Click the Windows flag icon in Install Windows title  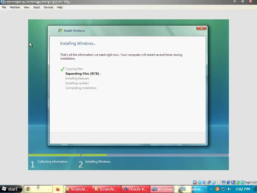tap(60, 30)
